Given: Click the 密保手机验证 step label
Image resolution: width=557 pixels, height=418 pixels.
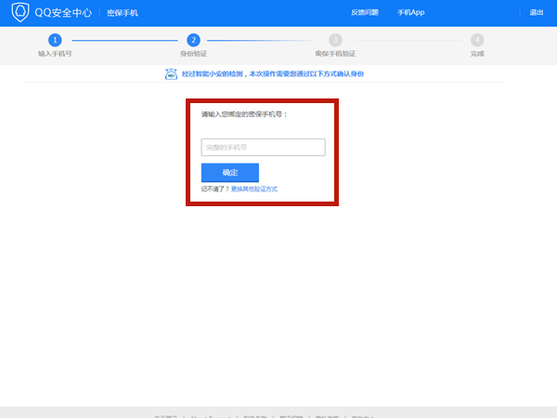Looking at the screenshot, I should tap(335, 54).
